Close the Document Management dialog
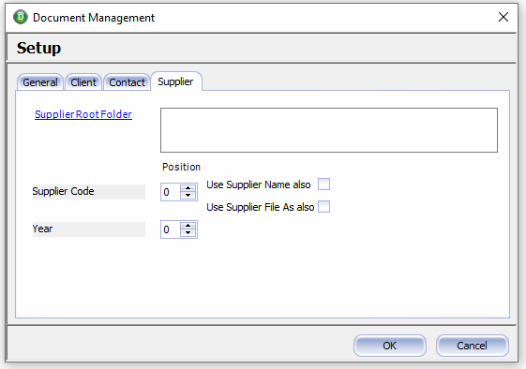Image resolution: width=526 pixels, height=369 pixels. (503, 17)
